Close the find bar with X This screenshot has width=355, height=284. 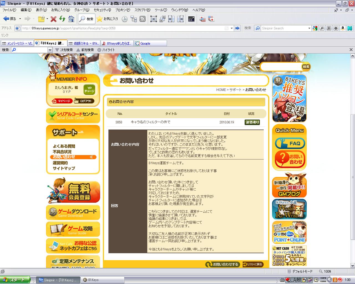(351, 50)
